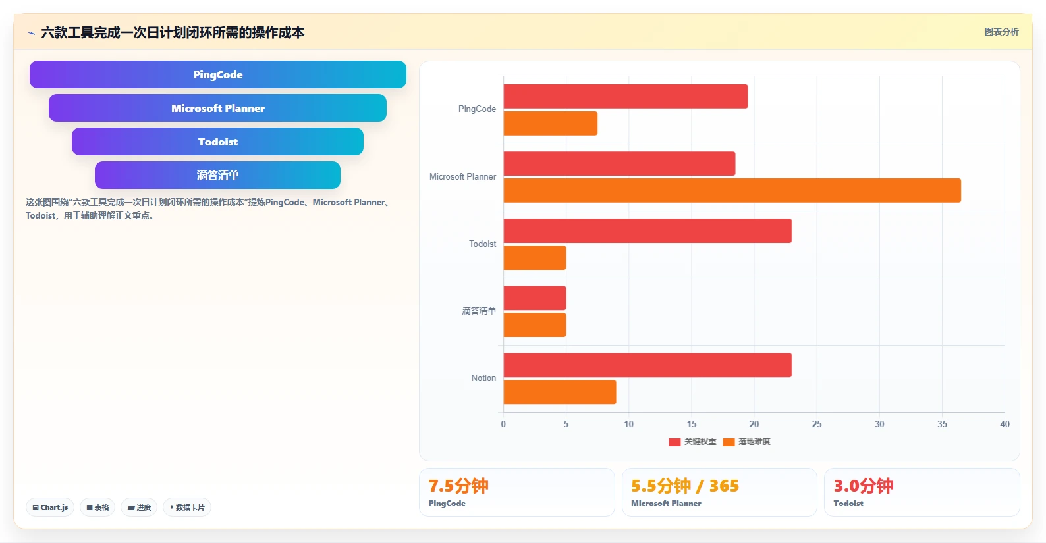Click the PingCode y-axis label
1046x543 pixels.
pyautogui.click(x=477, y=109)
